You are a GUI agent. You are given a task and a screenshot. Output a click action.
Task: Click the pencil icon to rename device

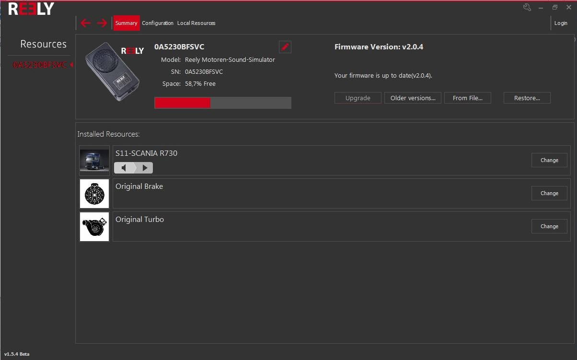[x=285, y=46]
